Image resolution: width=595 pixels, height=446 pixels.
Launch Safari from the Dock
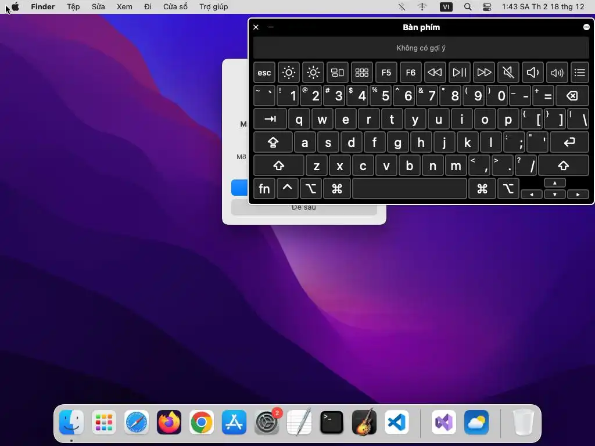tap(137, 422)
